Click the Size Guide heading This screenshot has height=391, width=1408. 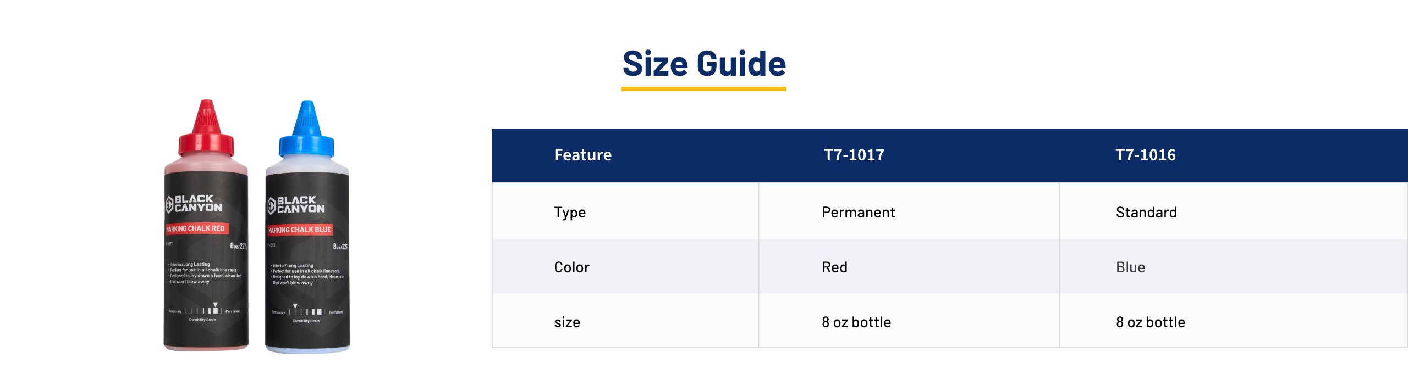tap(704, 64)
